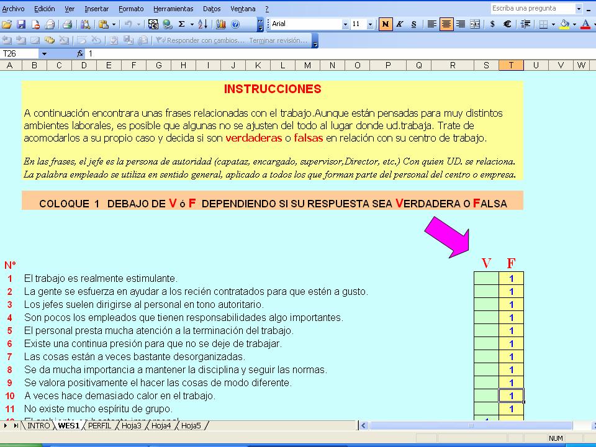This screenshot has height=447, width=596.
Task: Expand the Borders style dropdown arrow
Action: (x=553, y=24)
